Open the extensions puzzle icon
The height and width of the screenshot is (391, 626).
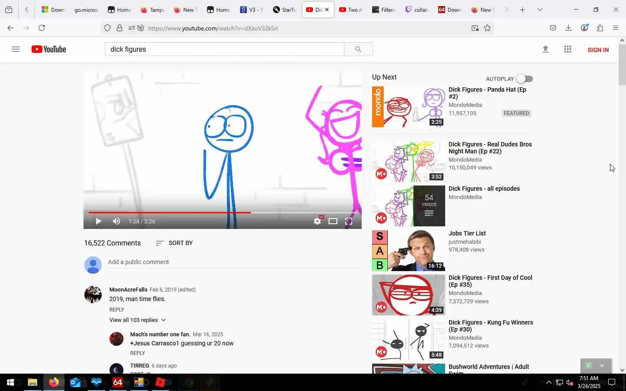pos(600,28)
